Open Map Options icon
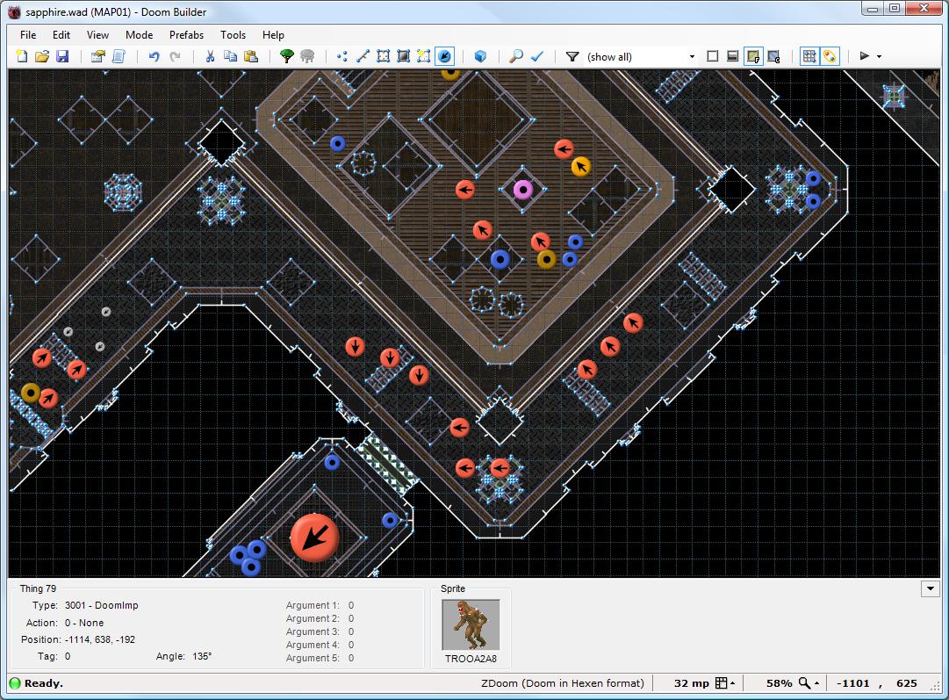Viewport: 949px width, 700px height. (x=97, y=56)
